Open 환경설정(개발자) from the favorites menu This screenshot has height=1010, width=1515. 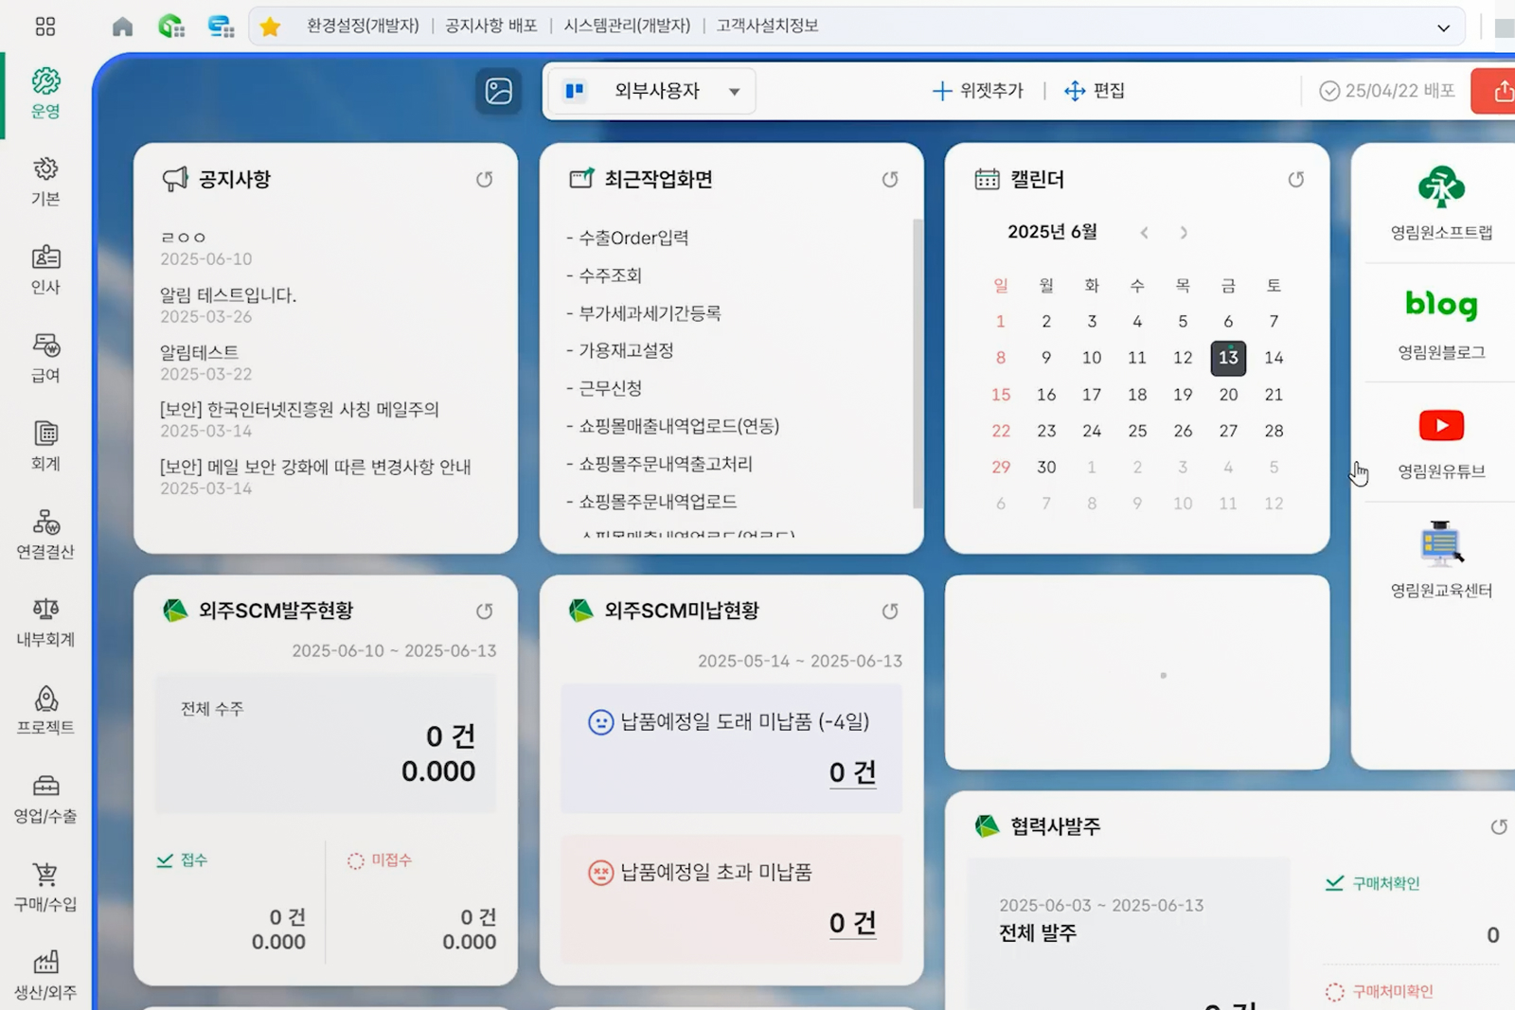tap(363, 27)
